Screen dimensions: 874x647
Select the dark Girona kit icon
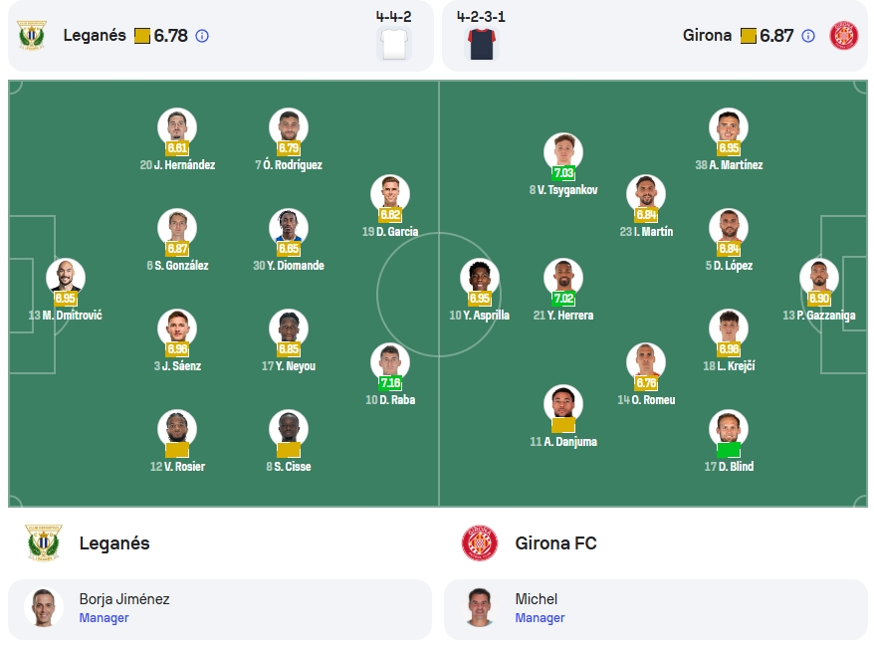481,44
